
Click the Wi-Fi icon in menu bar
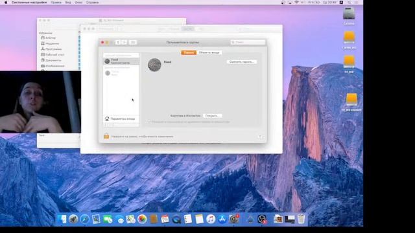click(297, 3)
